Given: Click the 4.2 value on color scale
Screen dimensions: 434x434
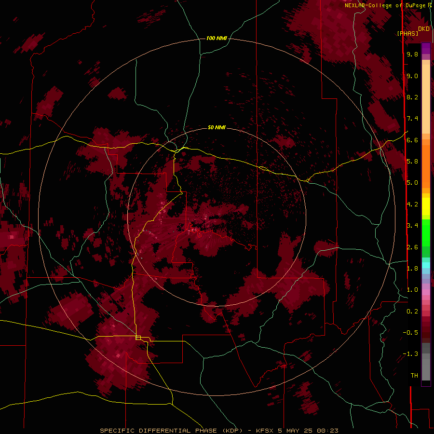Looking at the screenshot, I should [412, 204].
